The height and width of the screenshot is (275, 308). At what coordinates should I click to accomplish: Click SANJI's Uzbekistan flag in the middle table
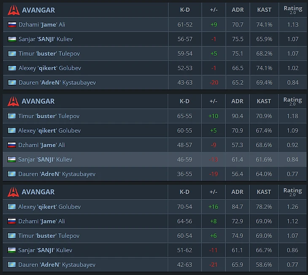tap(12, 159)
